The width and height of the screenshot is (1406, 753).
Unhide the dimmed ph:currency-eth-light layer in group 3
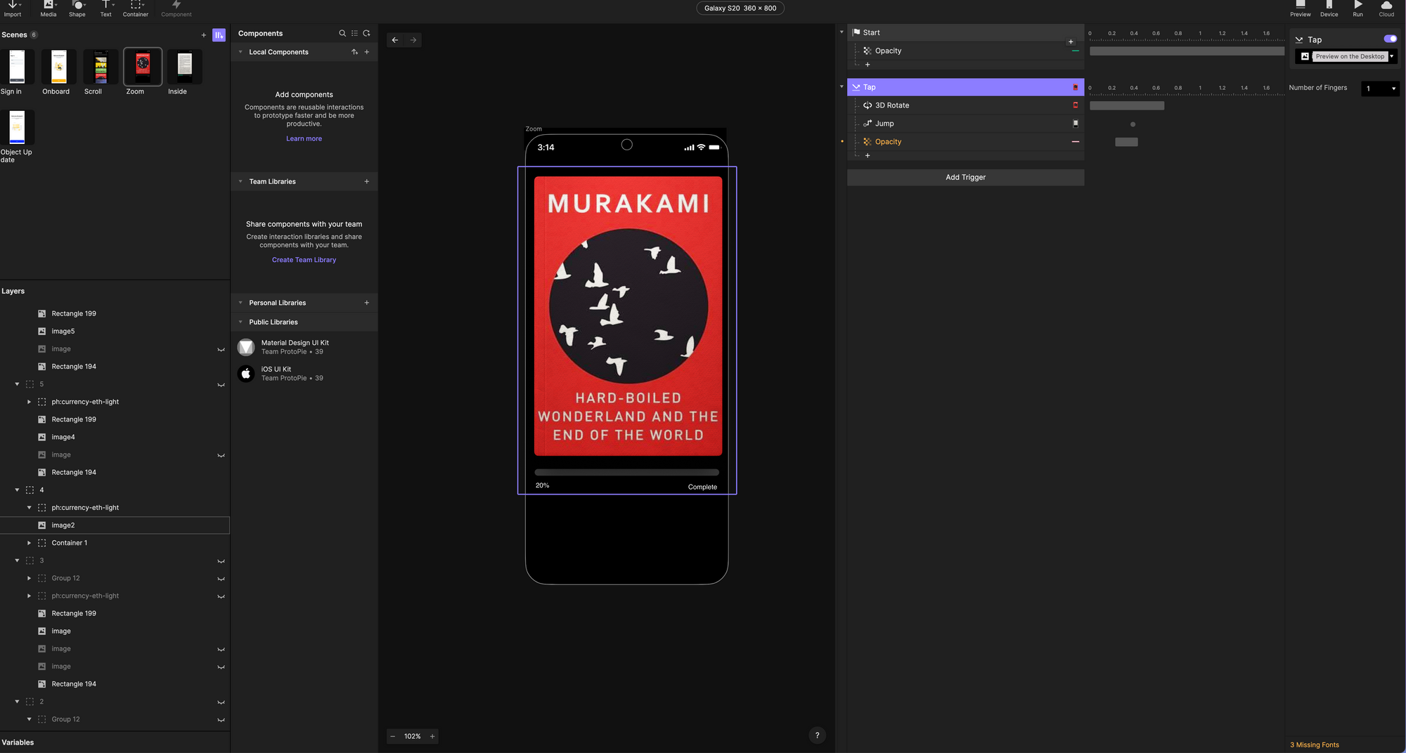(221, 596)
